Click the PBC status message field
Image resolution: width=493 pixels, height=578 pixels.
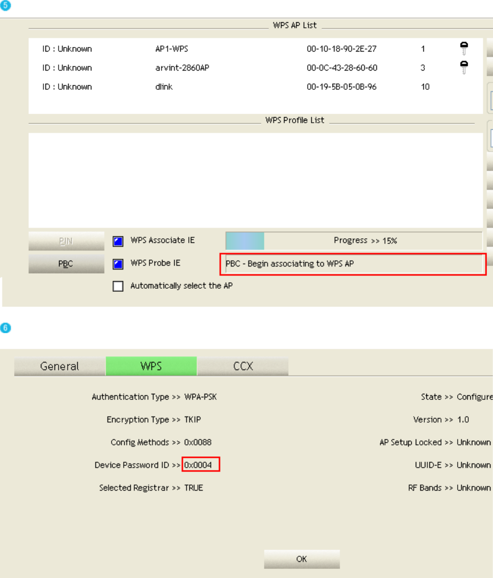click(x=354, y=264)
